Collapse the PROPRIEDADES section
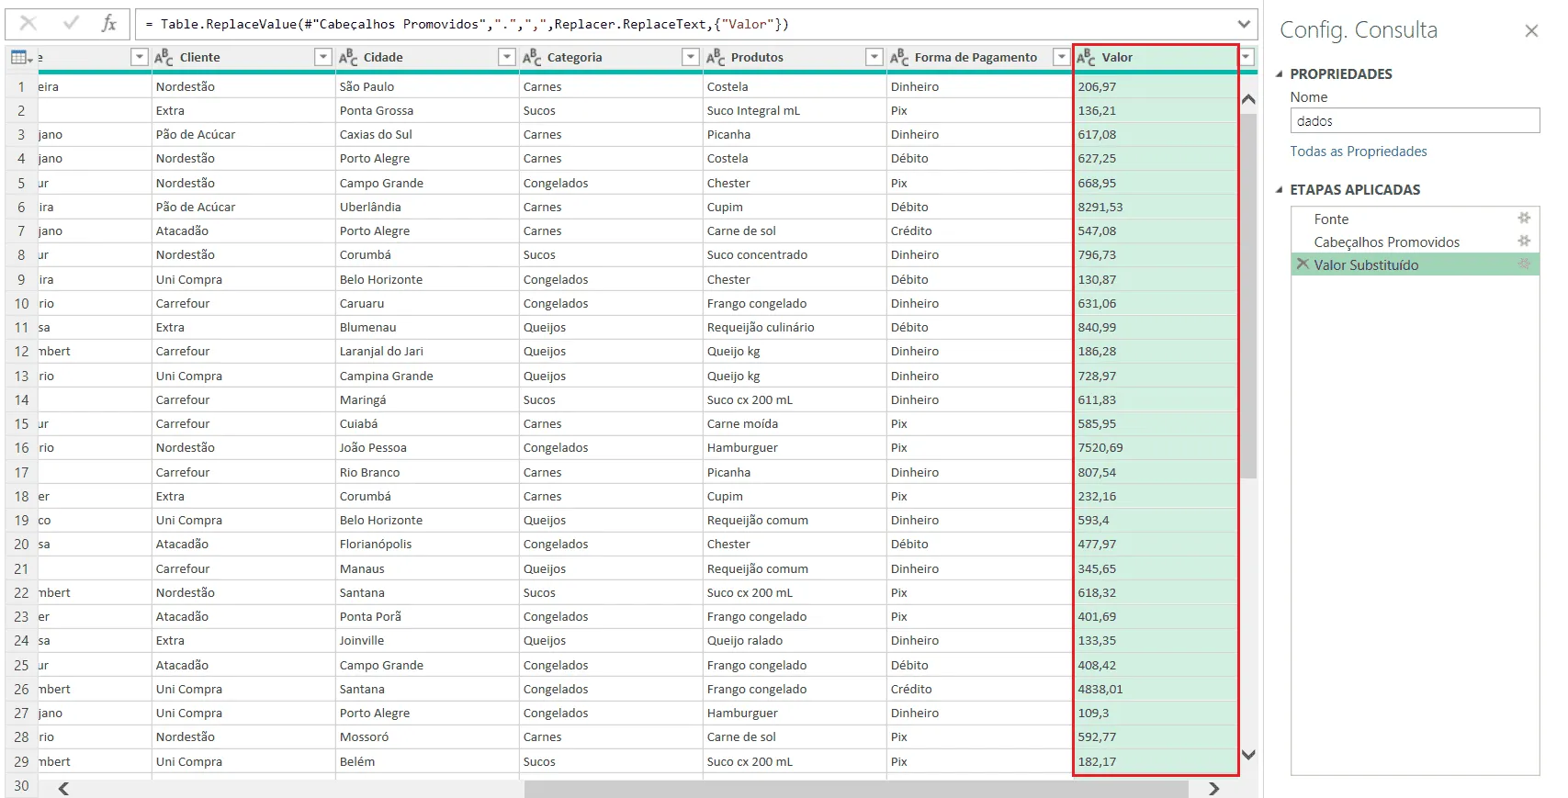Image resolution: width=1568 pixels, height=798 pixels. pos(1279,74)
